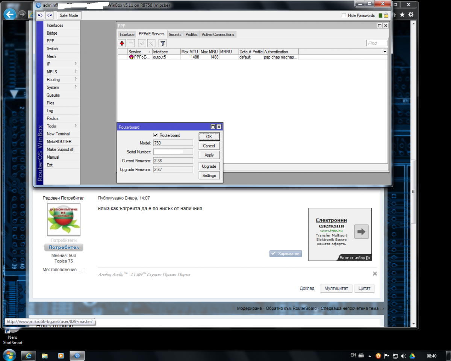Screen dimensions: 451x361
Task: Click the undo arrow in WinBox toolbar
Action: pos(41,15)
